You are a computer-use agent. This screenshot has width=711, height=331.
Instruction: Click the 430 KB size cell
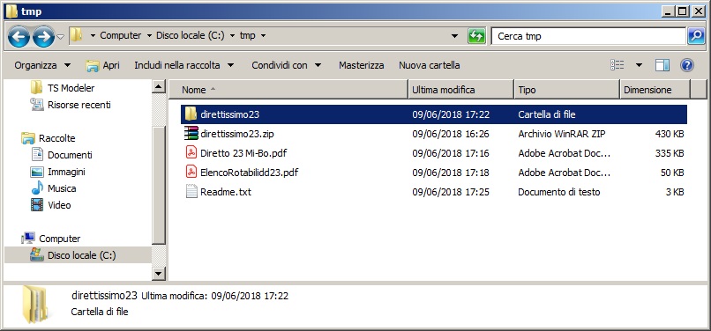670,134
